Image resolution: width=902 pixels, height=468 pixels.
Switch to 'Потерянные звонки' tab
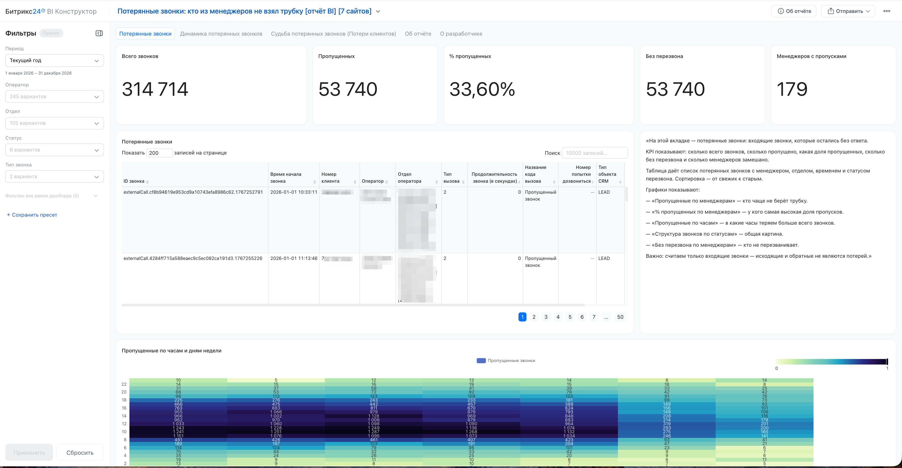(145, 34)
